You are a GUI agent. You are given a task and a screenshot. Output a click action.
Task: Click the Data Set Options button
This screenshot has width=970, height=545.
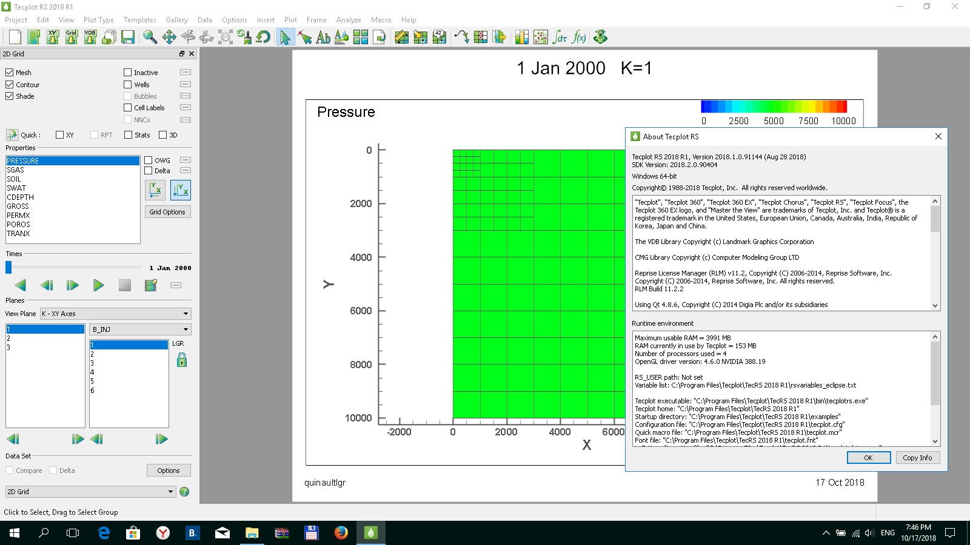click(169, 471)
